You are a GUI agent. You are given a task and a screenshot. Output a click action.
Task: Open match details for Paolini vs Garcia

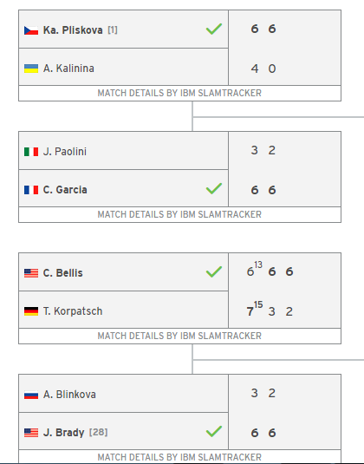point(179,214)
